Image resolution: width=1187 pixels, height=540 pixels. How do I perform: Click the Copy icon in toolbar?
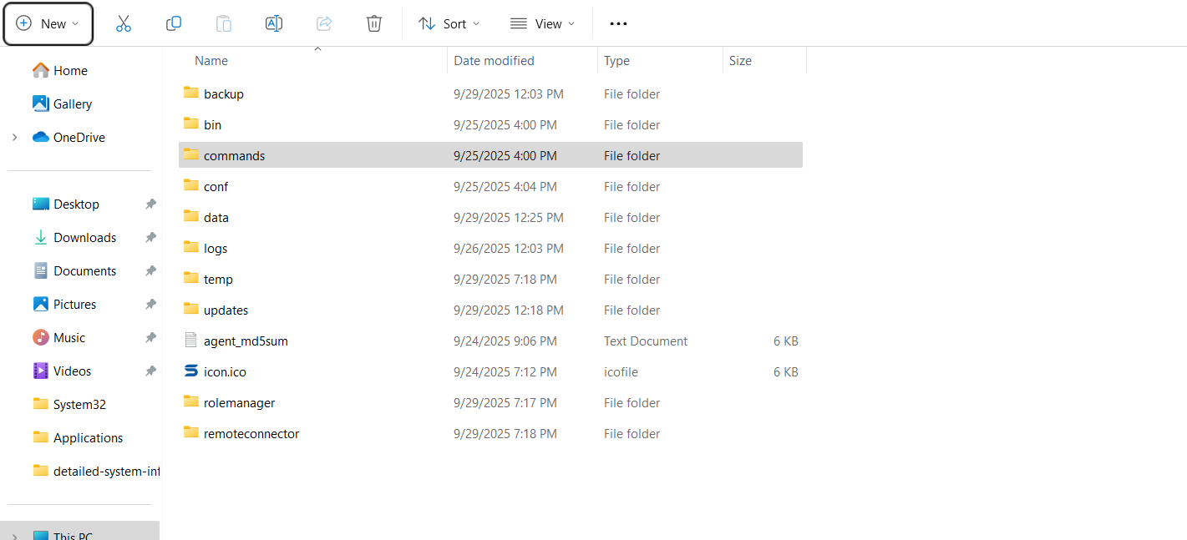pyautogui.click(x=174, y=23)
